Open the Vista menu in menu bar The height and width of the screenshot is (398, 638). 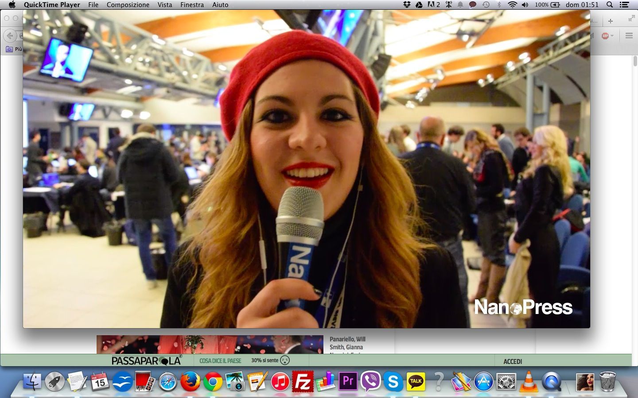[165, 5]
